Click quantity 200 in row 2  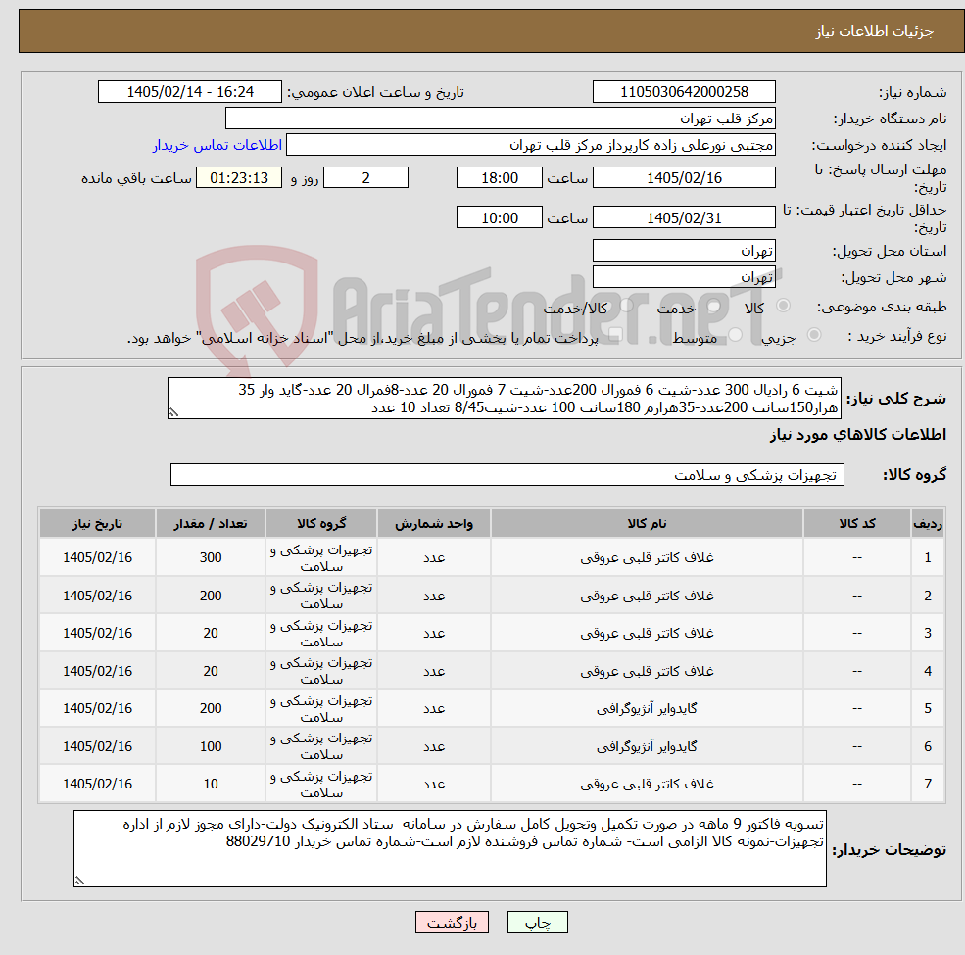[211, 596]
